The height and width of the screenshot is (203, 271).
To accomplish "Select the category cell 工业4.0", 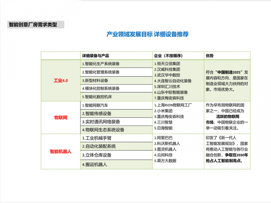I will 61,81.
